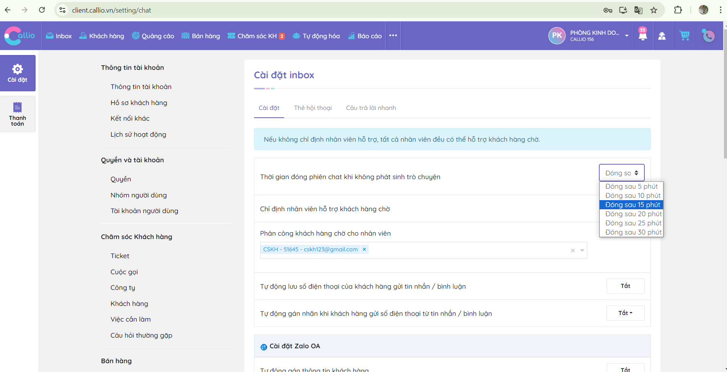727x372 pixels.
Task: Clear all assigned staff in selector
Action: coord(573,251)
